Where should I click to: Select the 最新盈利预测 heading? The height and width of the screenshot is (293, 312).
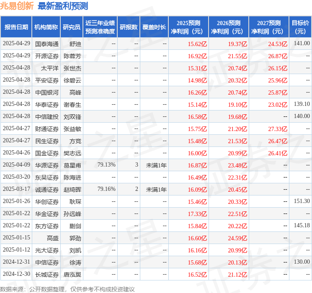click(x=63, y=6)
